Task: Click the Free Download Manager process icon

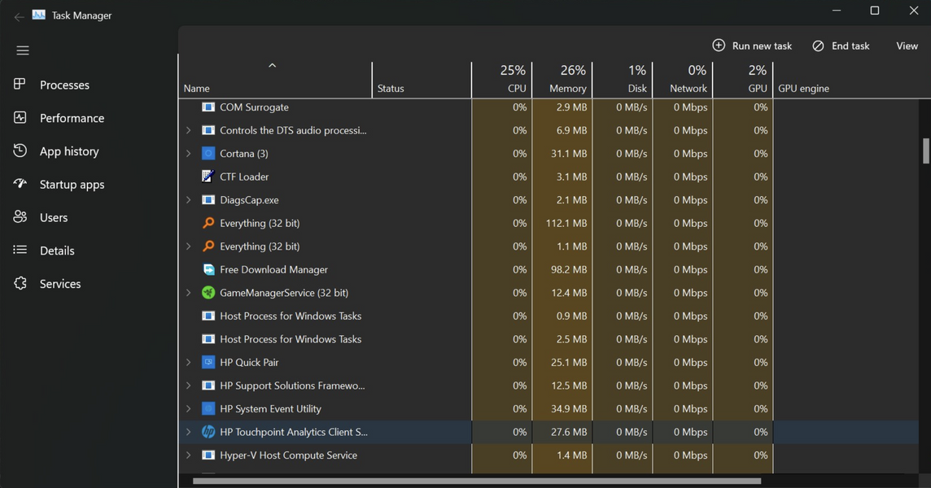Action: 208,270
